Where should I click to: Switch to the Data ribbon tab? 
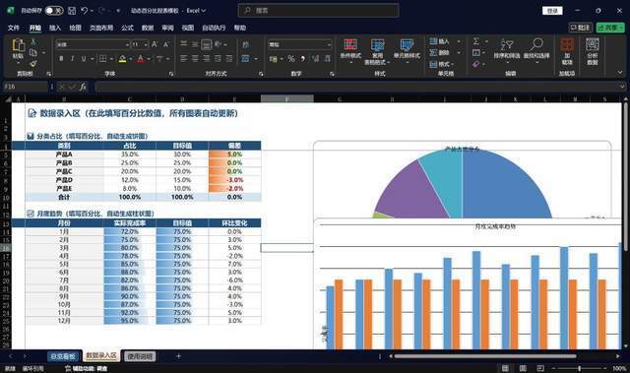[x=148, y=28]
